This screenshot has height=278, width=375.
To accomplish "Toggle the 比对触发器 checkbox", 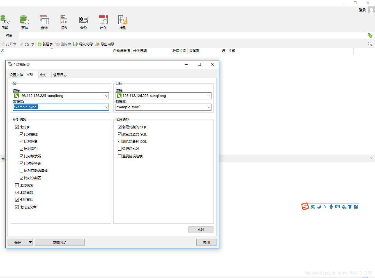I will [21, 156].
